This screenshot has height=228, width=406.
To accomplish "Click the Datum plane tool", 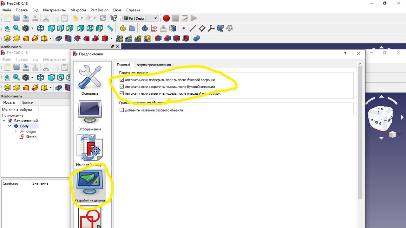I will coord(202,28).
